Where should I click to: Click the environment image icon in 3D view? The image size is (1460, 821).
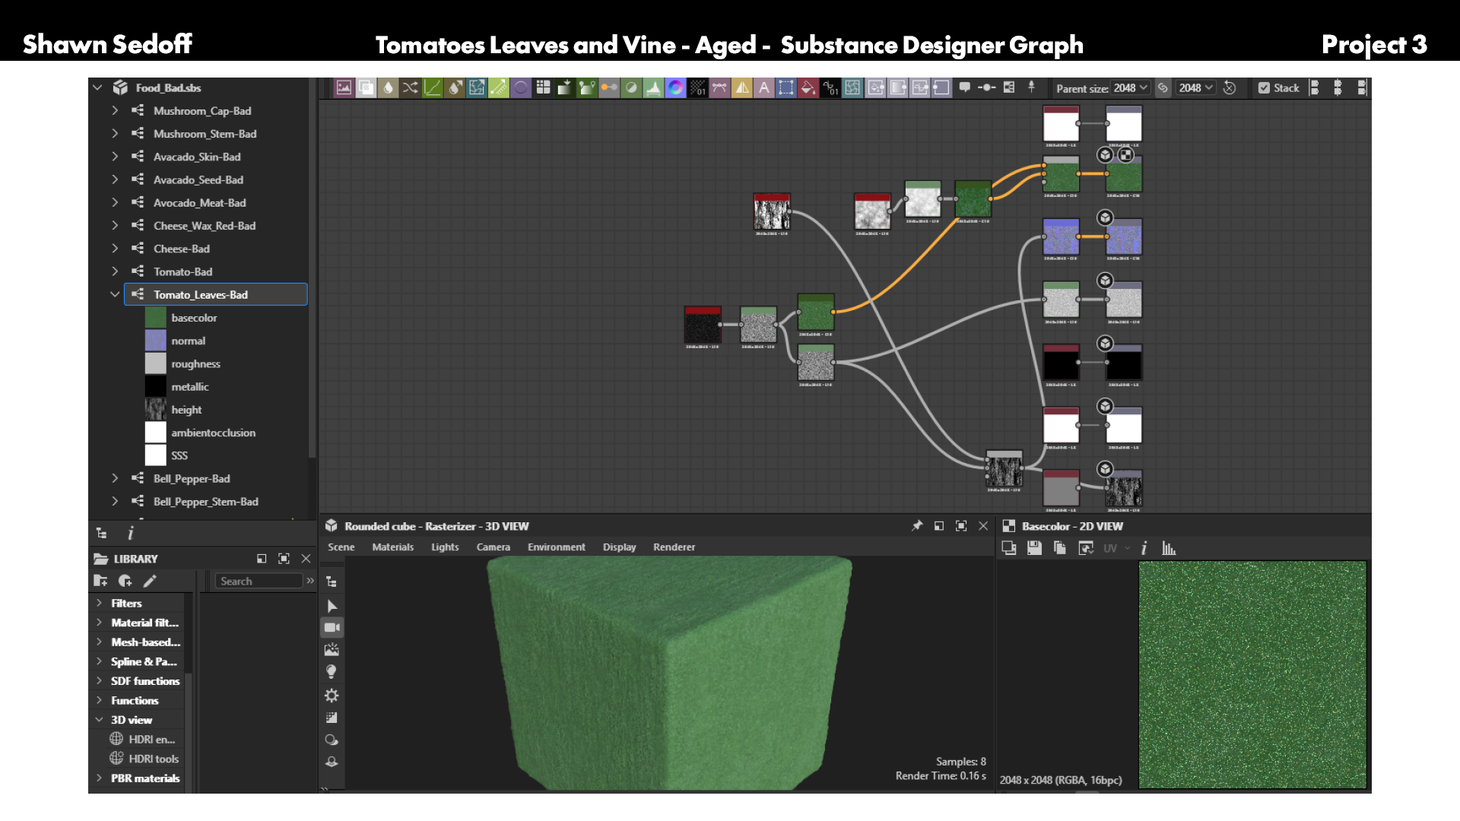point(332,650)
